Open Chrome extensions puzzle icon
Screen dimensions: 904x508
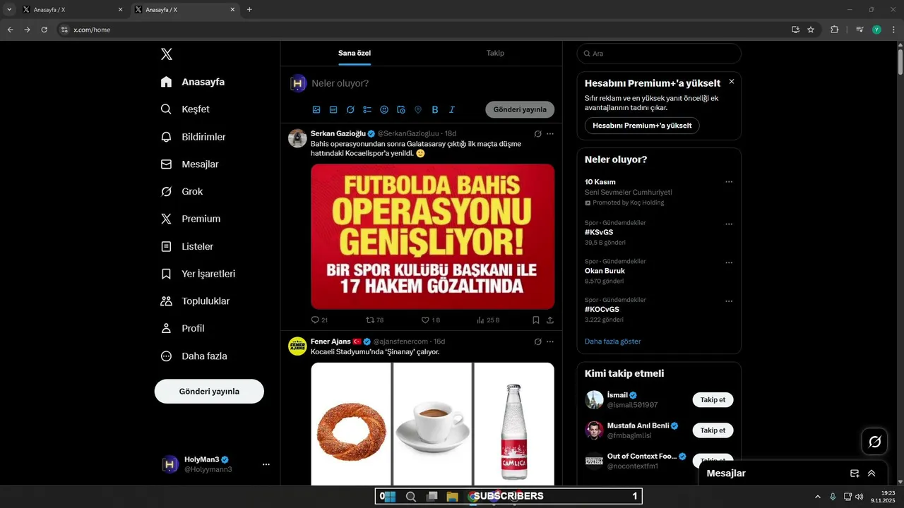click(834, 30)
